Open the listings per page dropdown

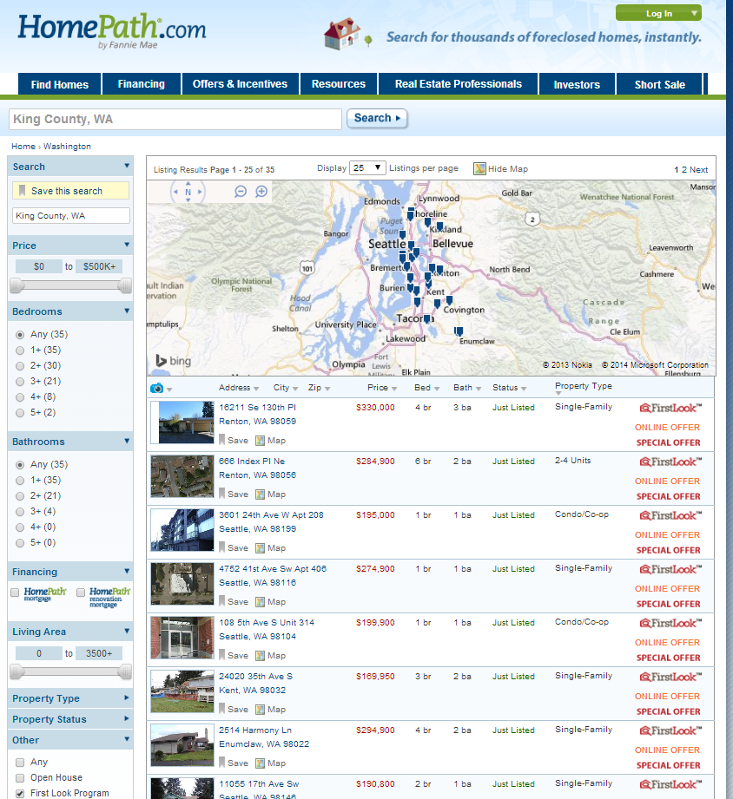coord(367,167)
